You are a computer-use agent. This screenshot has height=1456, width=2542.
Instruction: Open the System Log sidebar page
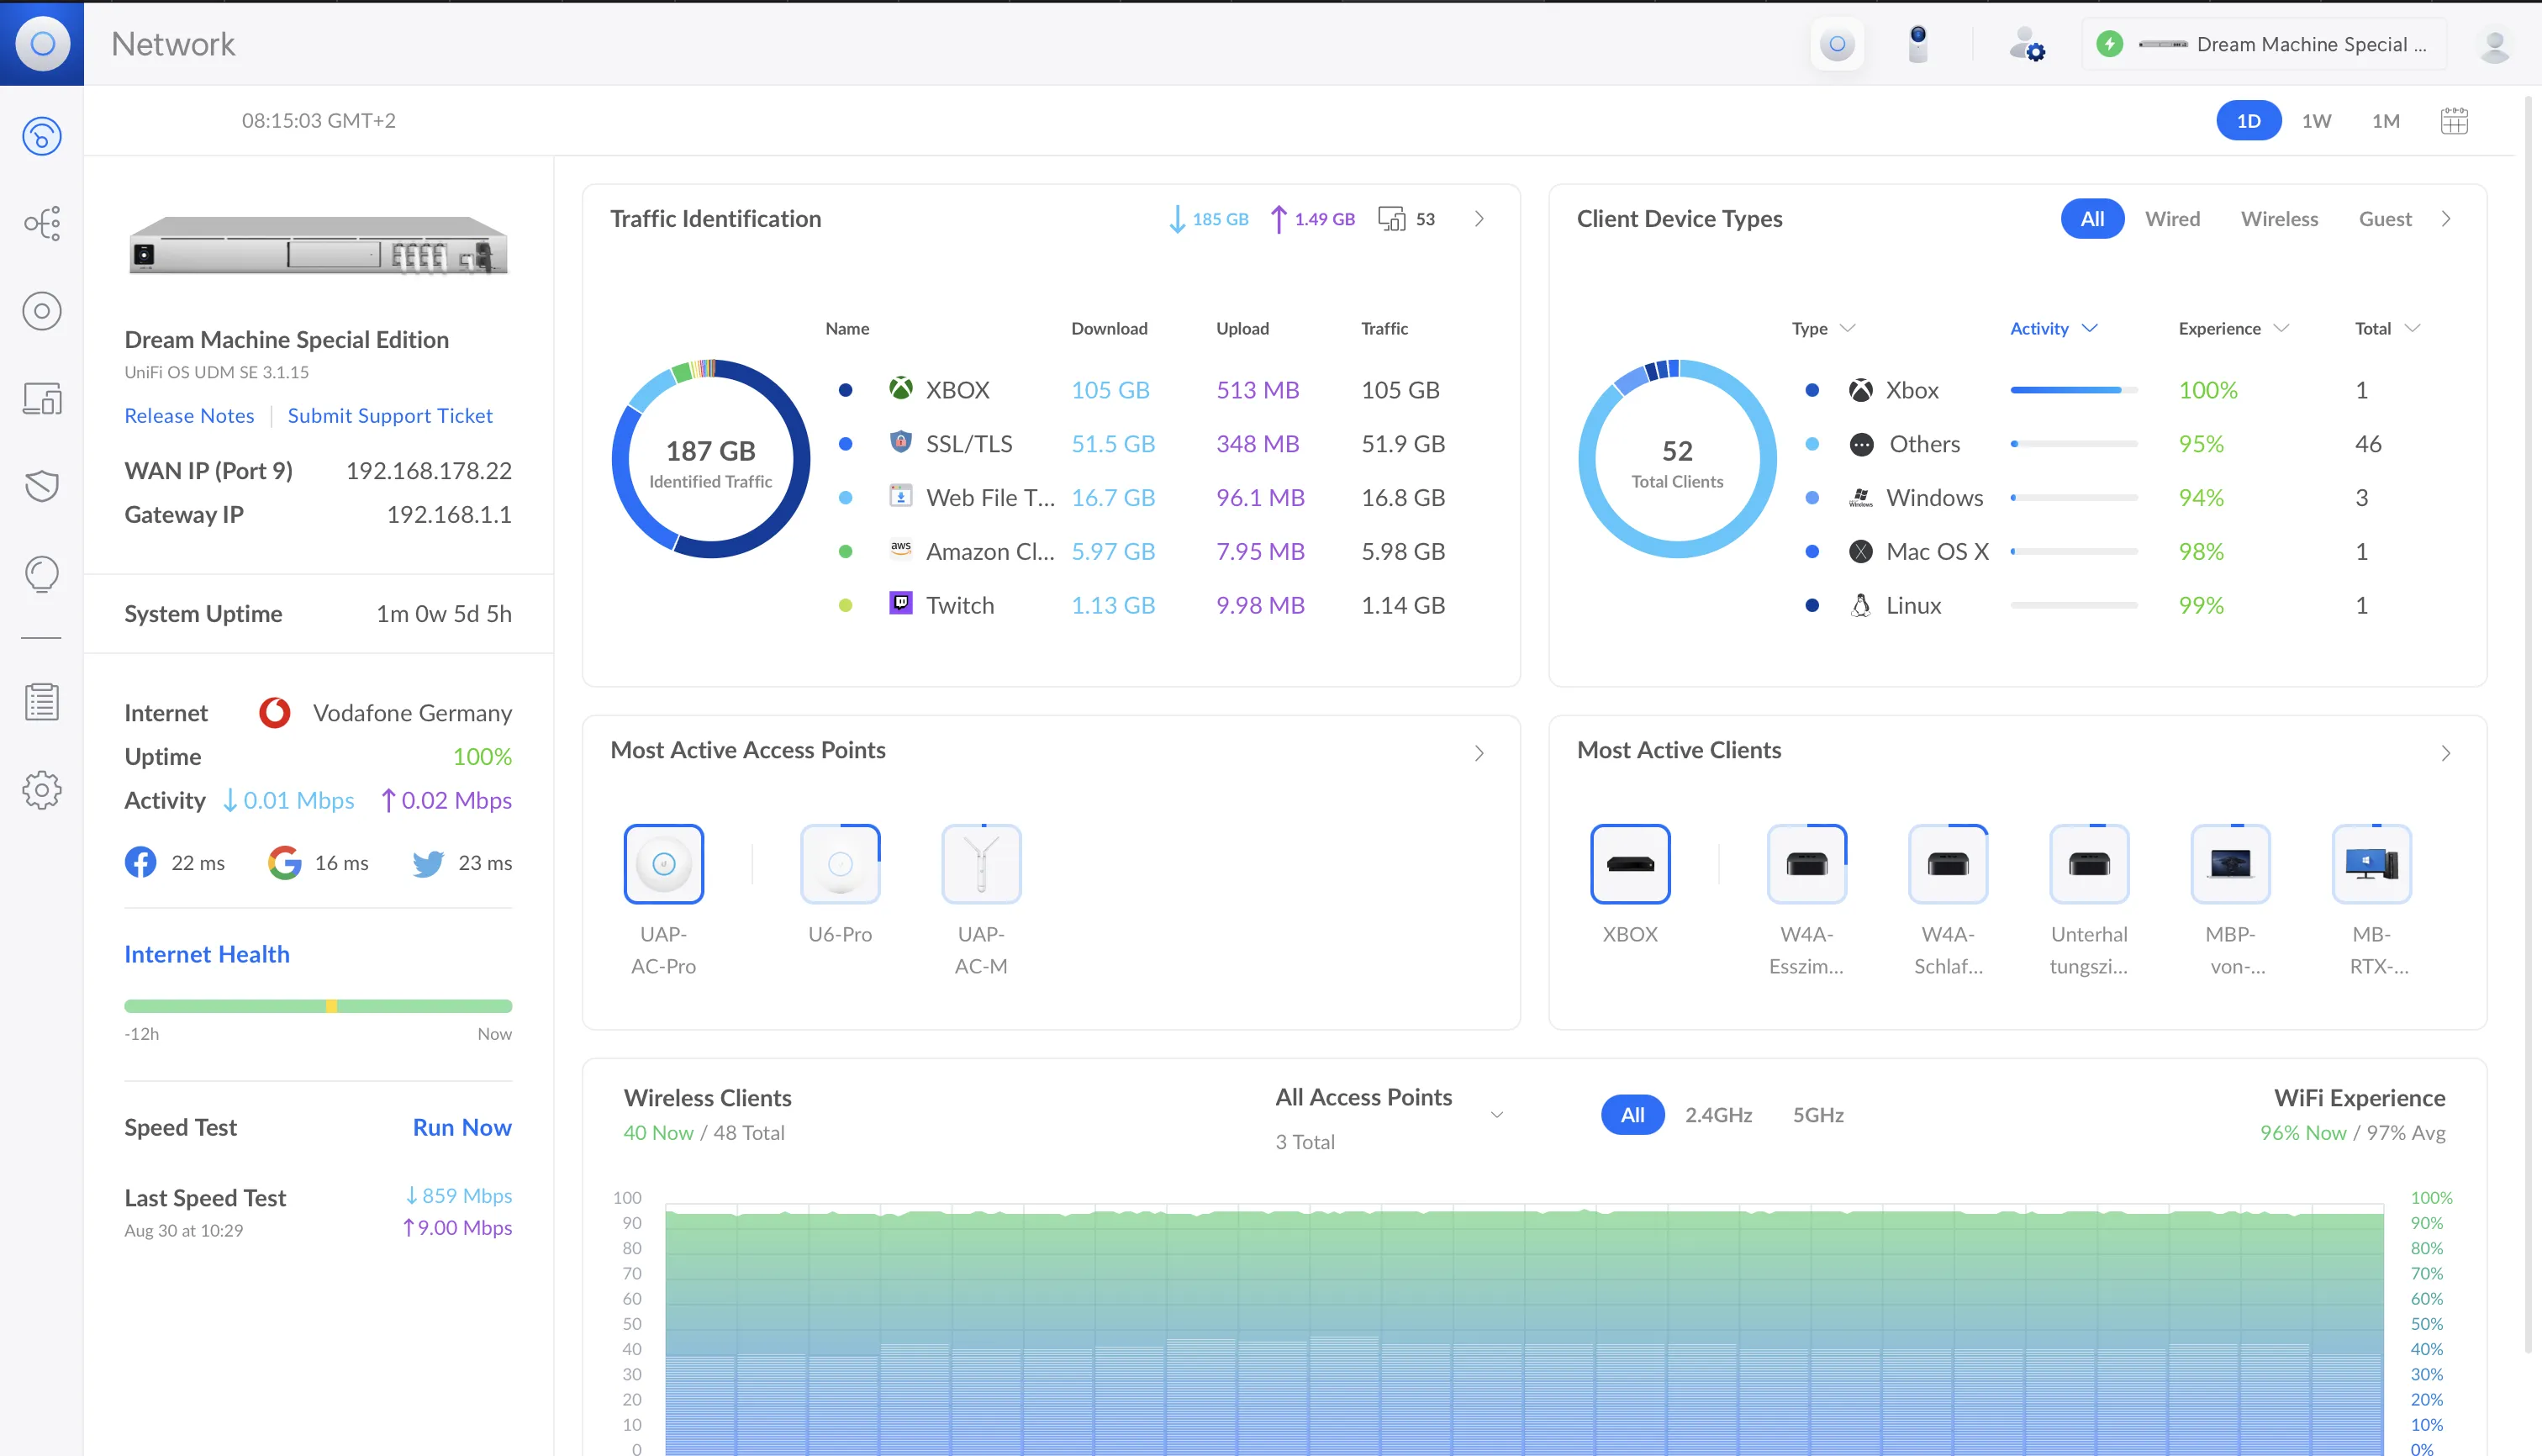coord(42,702)
